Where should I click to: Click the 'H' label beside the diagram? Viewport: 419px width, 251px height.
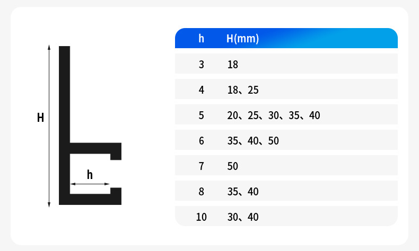pos(40,118)
